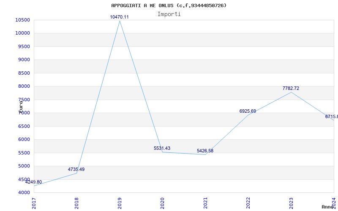The image size is (338, 211).
Task: Click the Euro y-axis title
Action: (x=21, y=107)
